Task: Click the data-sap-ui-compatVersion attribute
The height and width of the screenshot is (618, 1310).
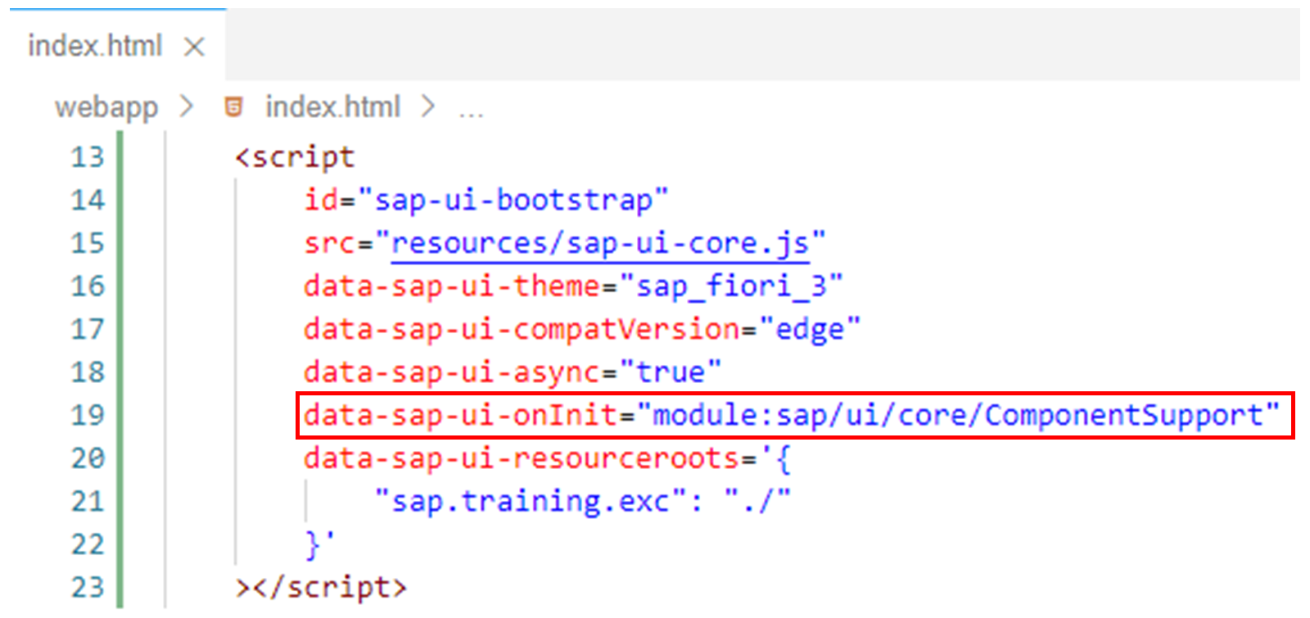Action: coord(522,330)
